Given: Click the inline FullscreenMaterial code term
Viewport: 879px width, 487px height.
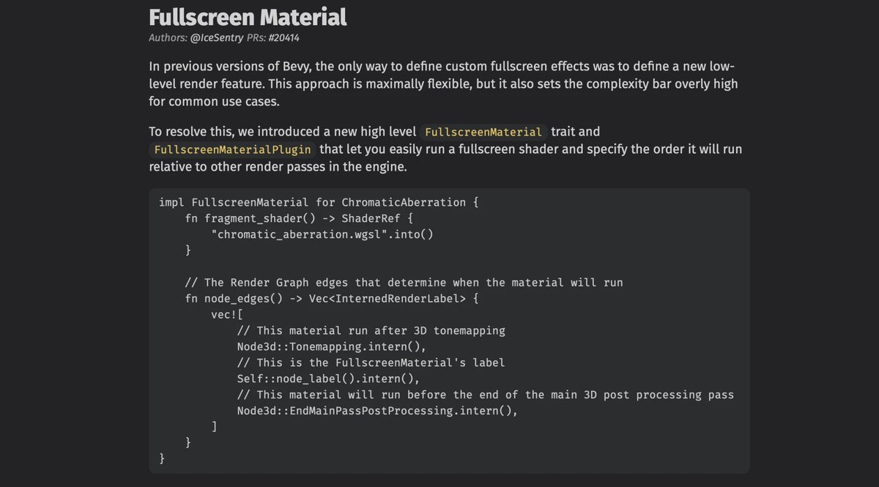Looking at the screenshot, I should pyautogui.click(x=483, y=133).
